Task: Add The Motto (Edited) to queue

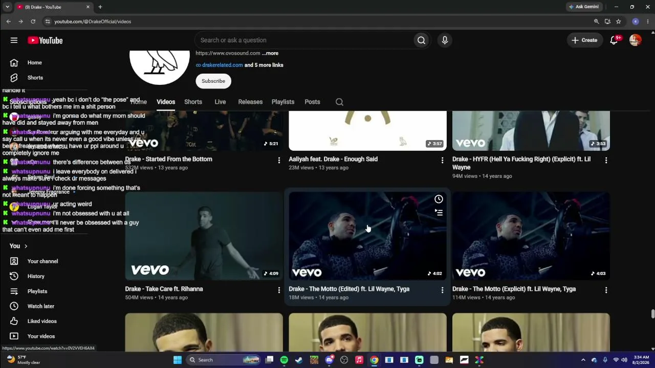Action: point(439,212)
